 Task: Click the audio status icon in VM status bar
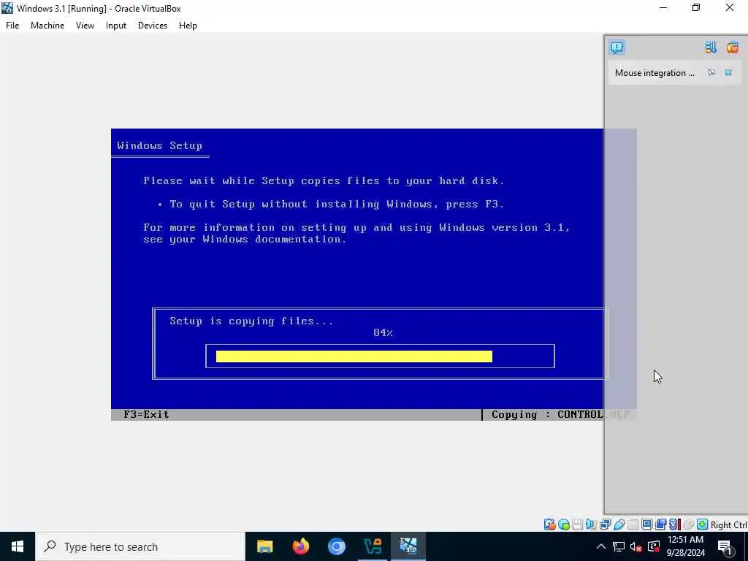coord(591,524)
